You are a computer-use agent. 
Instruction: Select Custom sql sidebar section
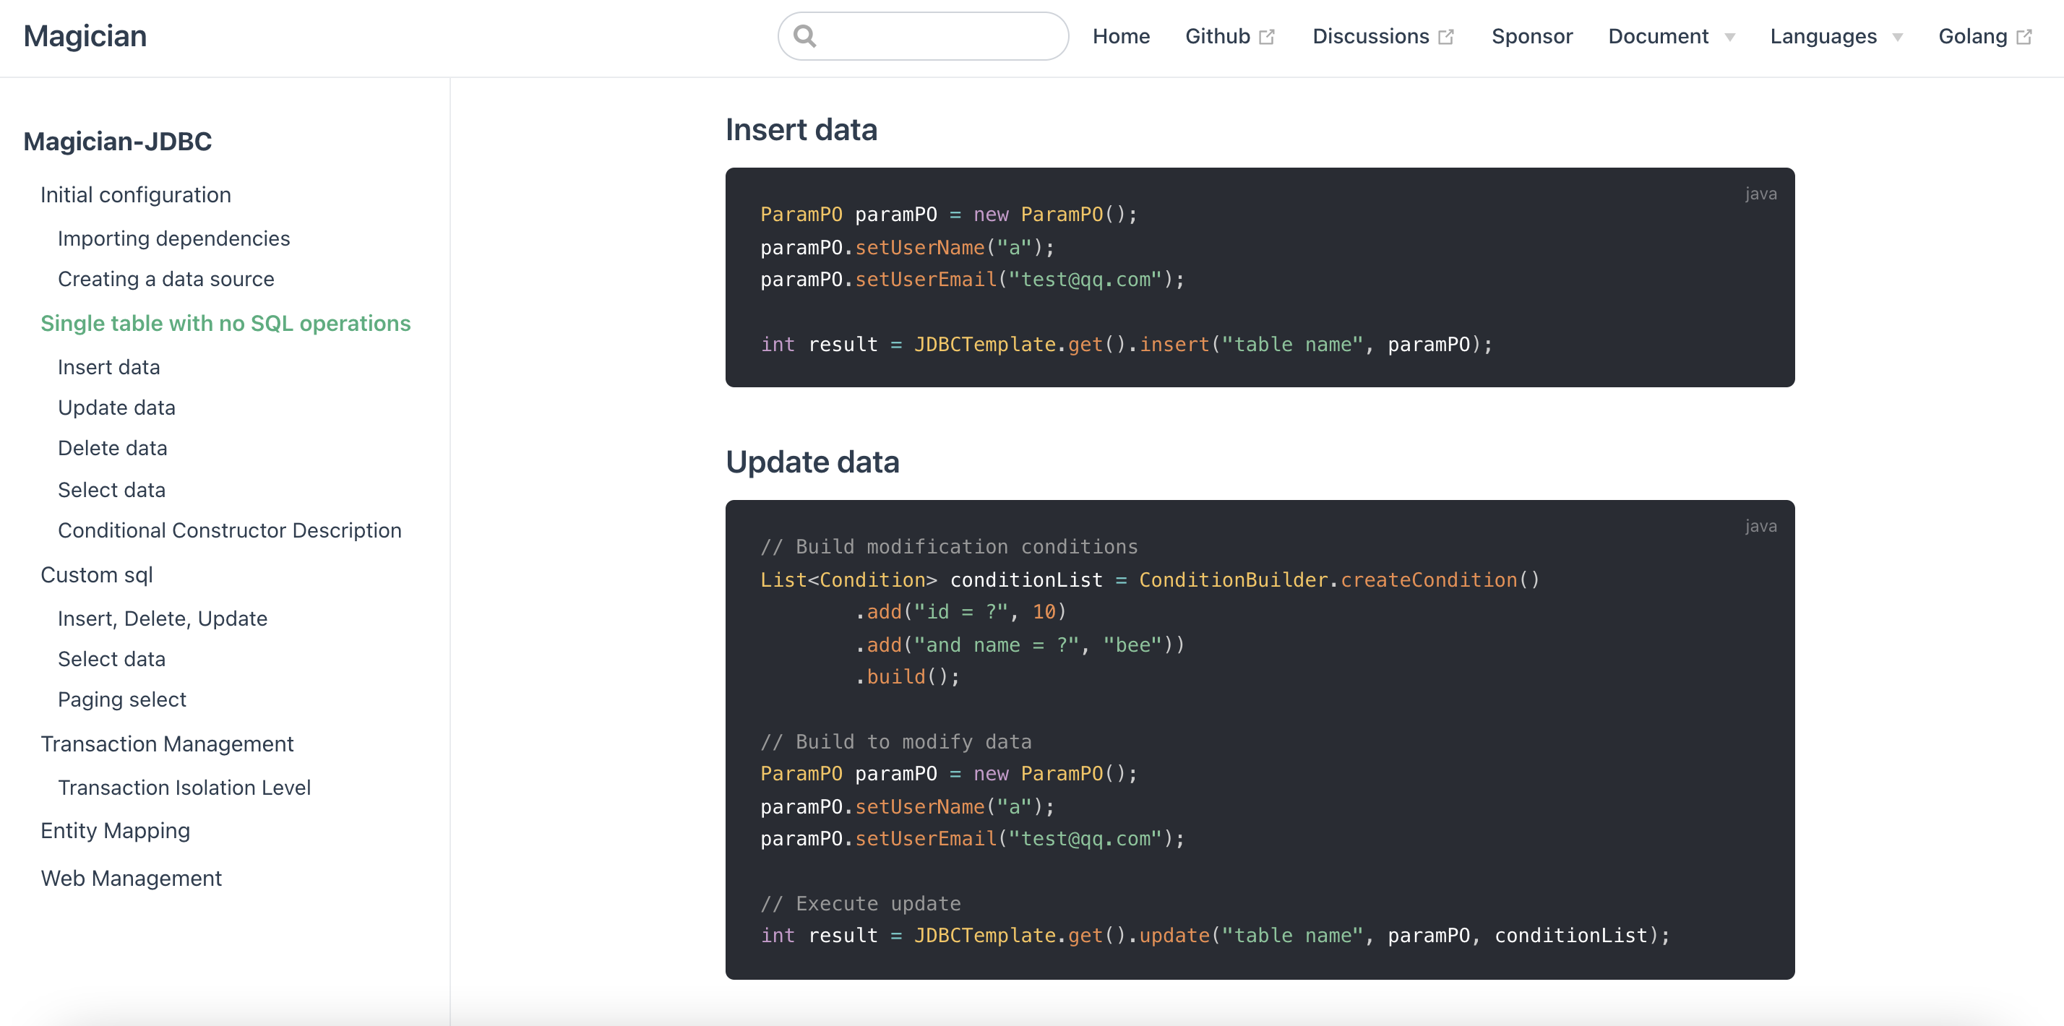[x=96, y=574]
